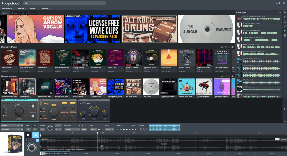
Task: Toggle the Auto pitch button
Action: coord(58,125)
